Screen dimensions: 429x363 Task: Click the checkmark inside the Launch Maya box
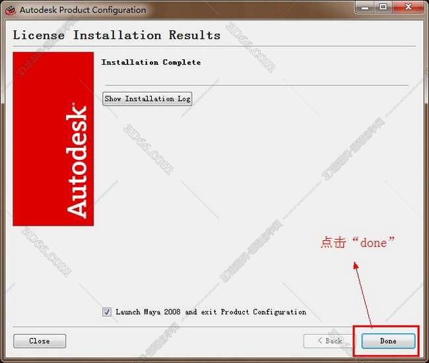(107, 312)
